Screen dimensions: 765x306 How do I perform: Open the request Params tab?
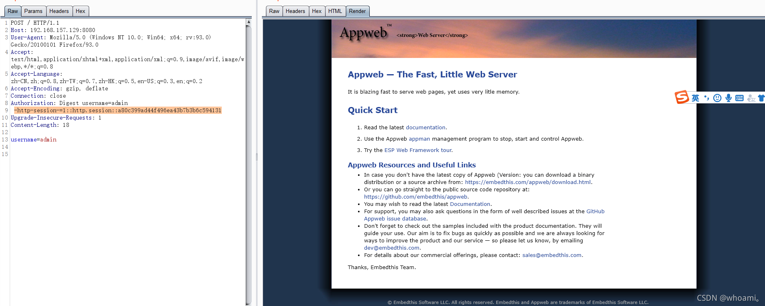point(33,11)
